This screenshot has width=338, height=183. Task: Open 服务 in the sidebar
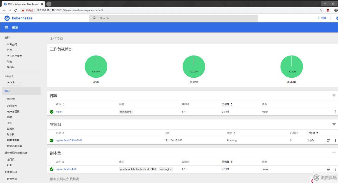pyautogui.click(x=9, y=165)
